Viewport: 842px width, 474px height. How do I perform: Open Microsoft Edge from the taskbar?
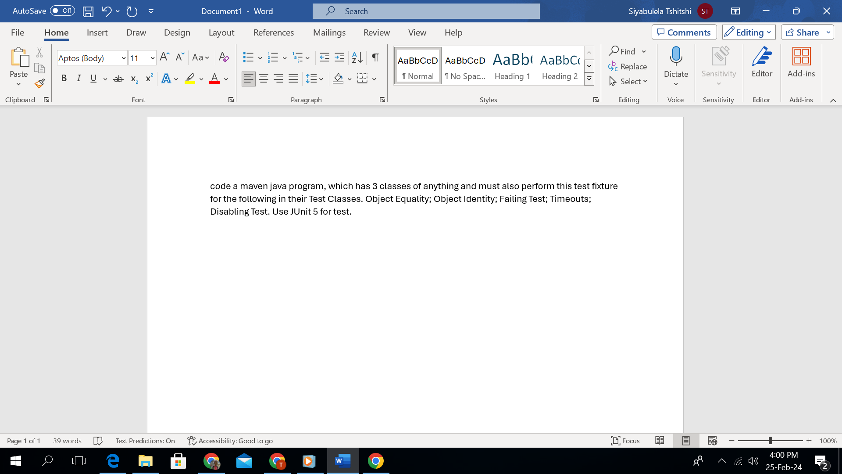click(x=113, y=461)
